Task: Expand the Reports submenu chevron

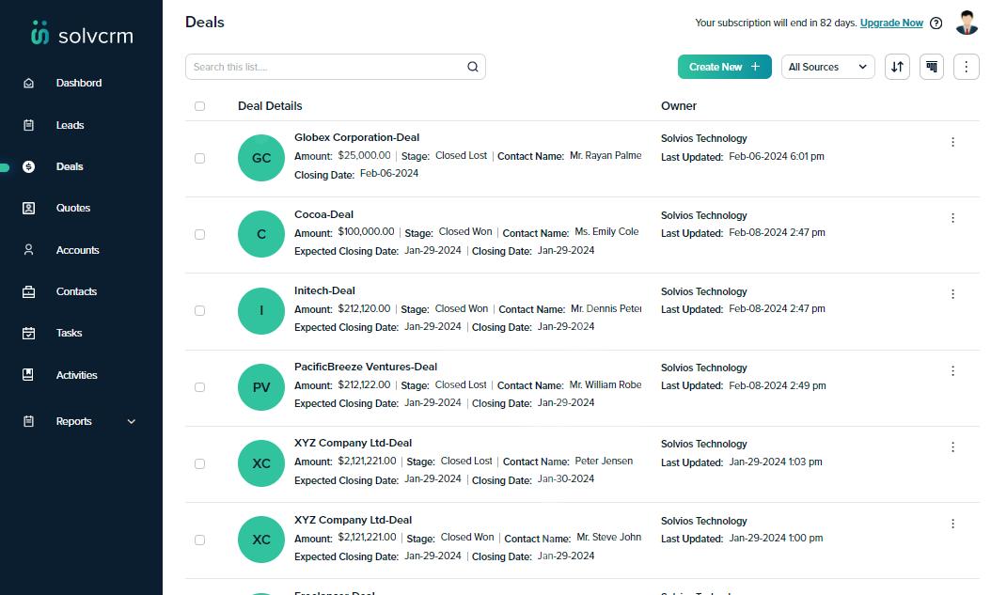Action: click(132, 421)
